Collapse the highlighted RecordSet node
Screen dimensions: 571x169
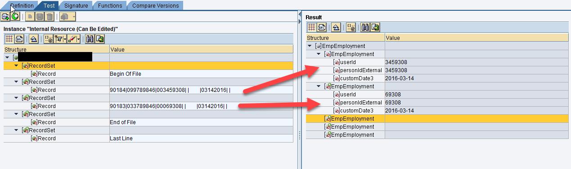(16, 65)
